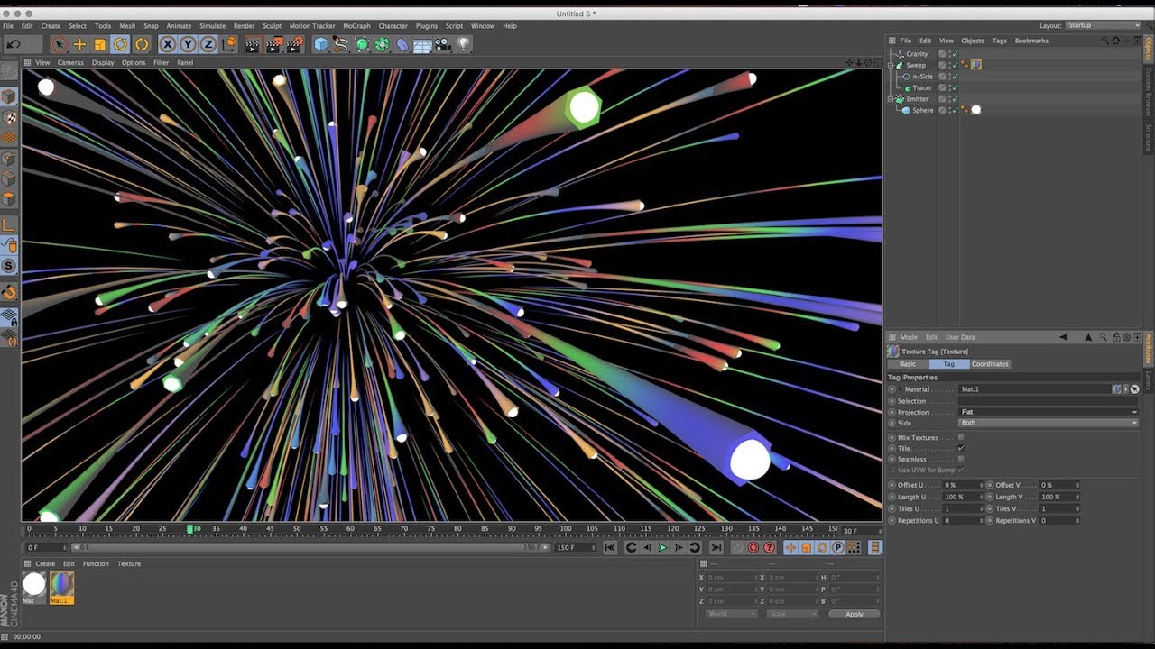Screen dimensions: 1155x649
Task: Enable the Mix Textures checkbox
Action: (961, 437)
